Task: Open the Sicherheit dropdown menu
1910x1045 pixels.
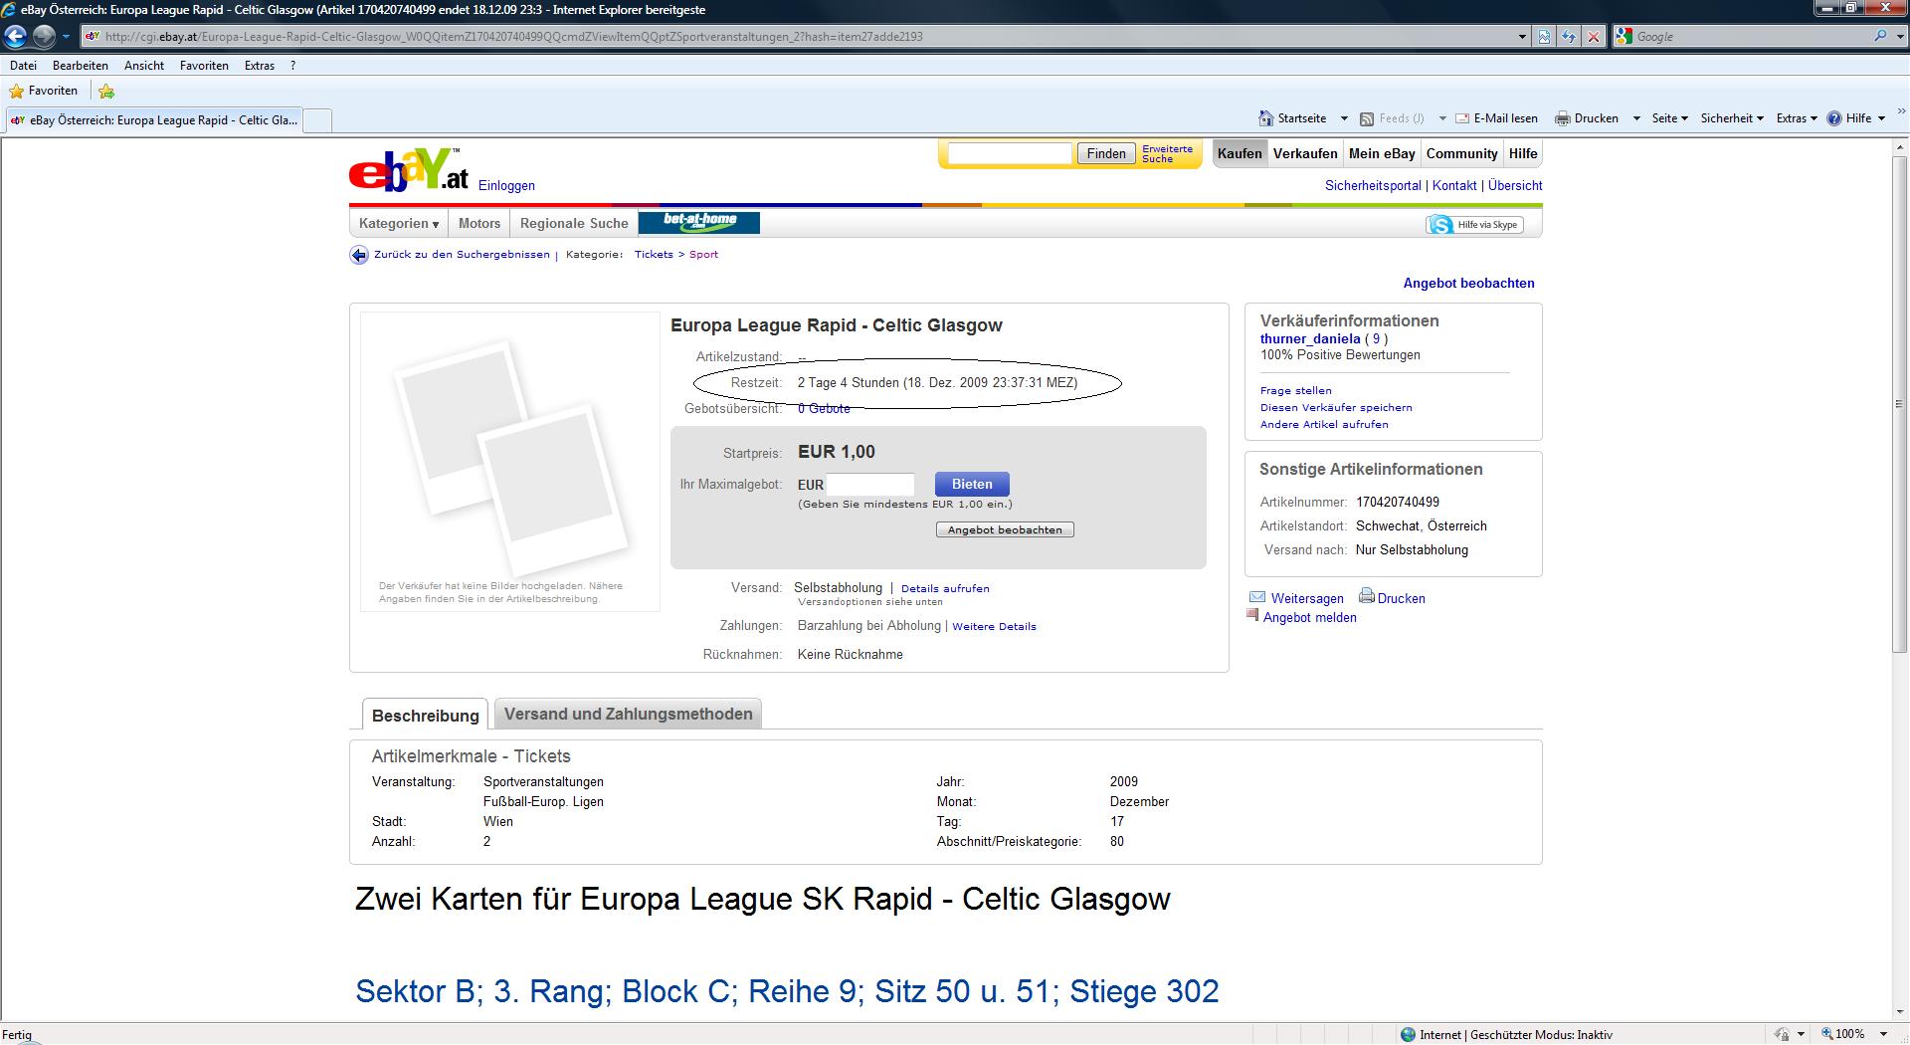Action: [x=1732, y=118]
